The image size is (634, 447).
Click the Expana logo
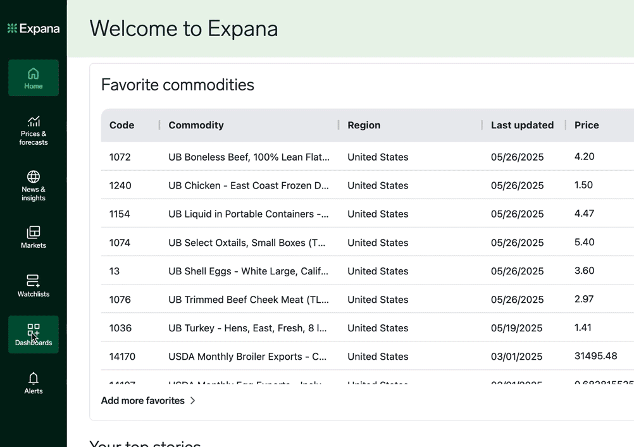(34, 28)
